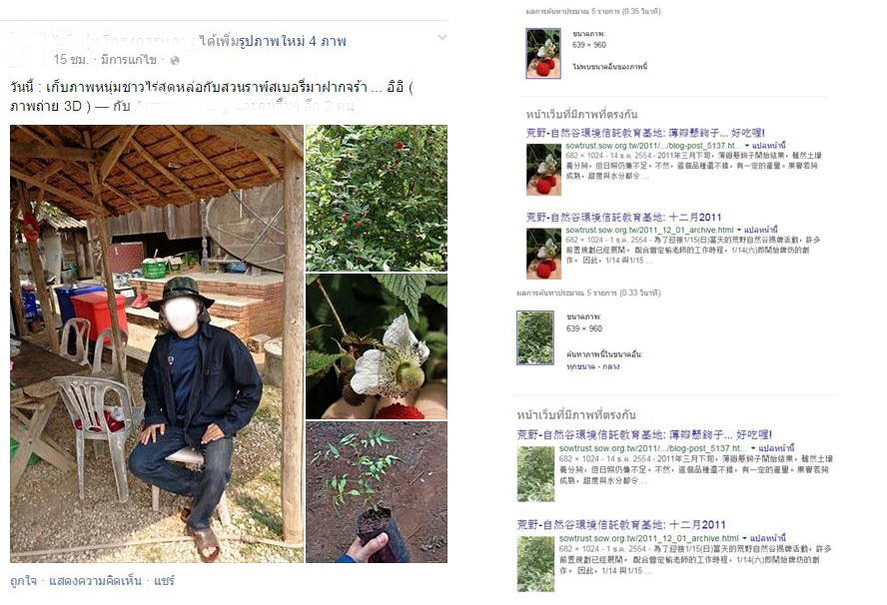The width and height of the screenshot is (887, 605).
Task: Click the top search result image thumbnail
Action: [543, 53]
